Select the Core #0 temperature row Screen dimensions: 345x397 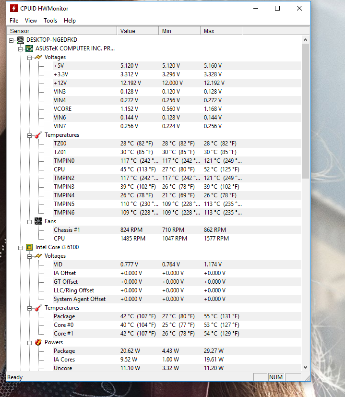tap(177, 325)
